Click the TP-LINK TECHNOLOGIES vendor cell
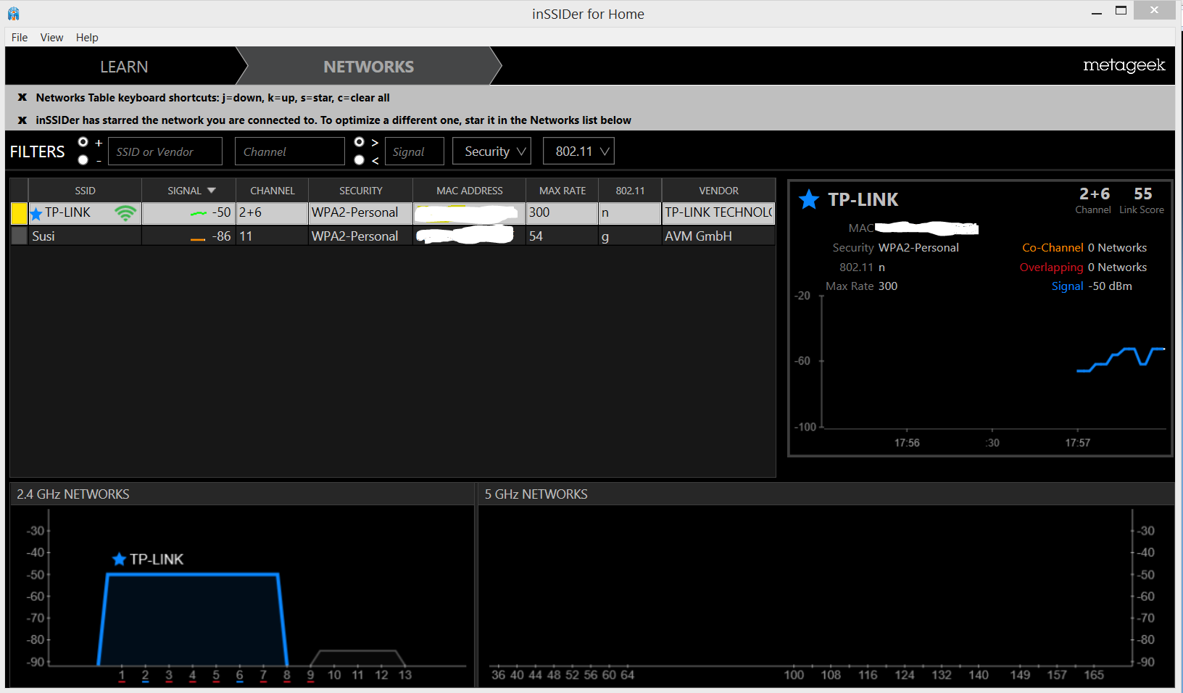 coord(718,212)
